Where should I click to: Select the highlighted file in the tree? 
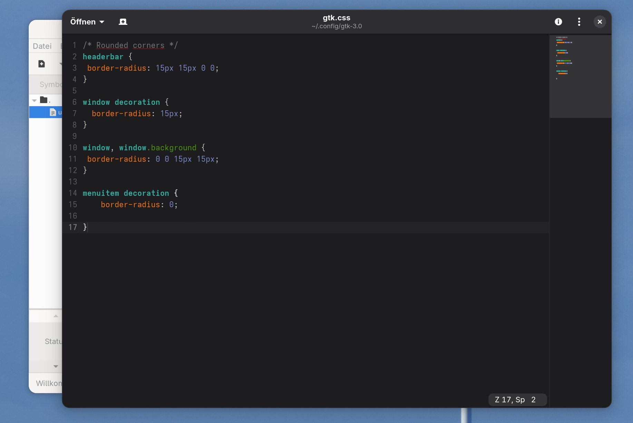pyautogui.click(x=53, y=112)
